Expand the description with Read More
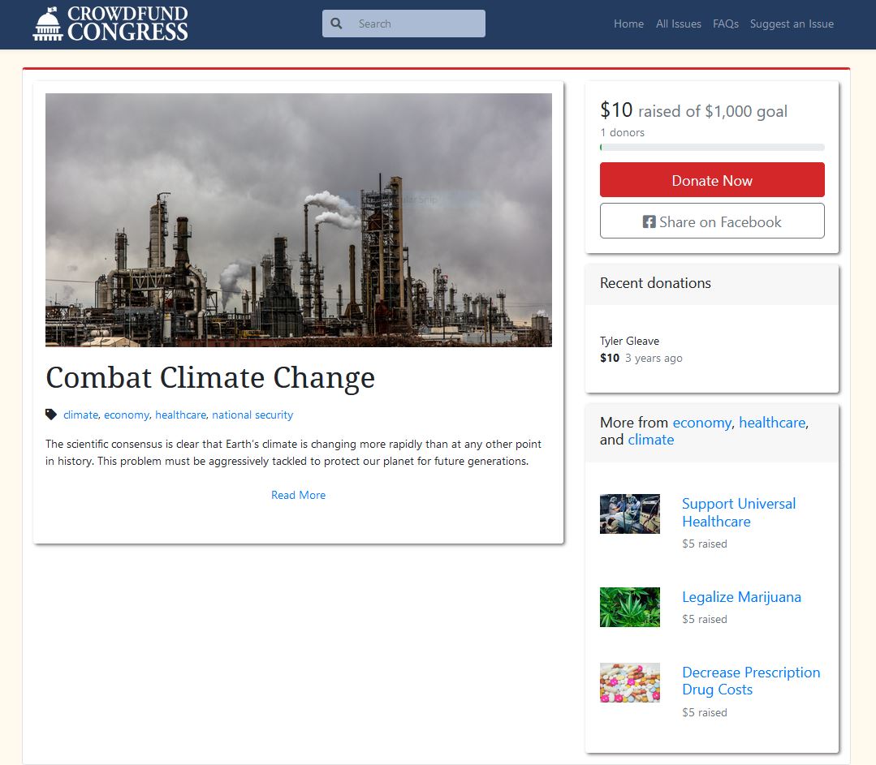Screen dimensions: 876x765 click(x=298, y=495)
